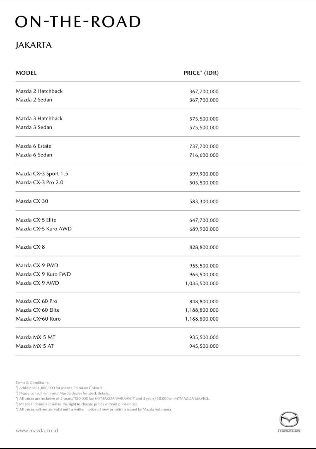
Task: Click the Mazda logo icon
Action: [x=289, y=421]
